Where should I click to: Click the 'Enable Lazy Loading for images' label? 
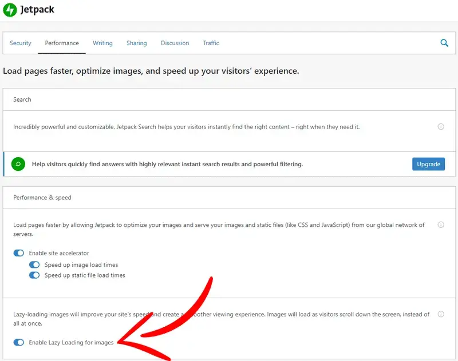(x=71, y=343)
